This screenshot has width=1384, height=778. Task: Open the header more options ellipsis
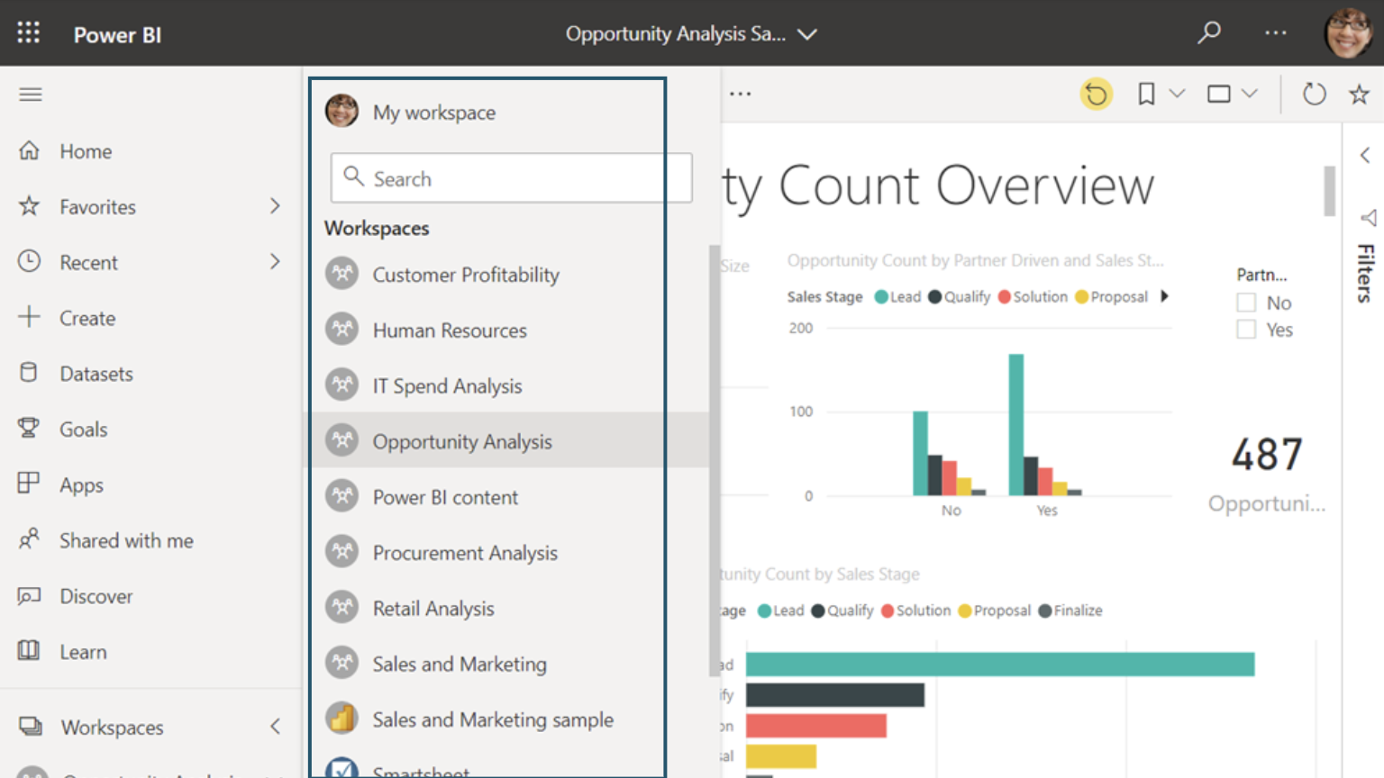pos(1275,33)
